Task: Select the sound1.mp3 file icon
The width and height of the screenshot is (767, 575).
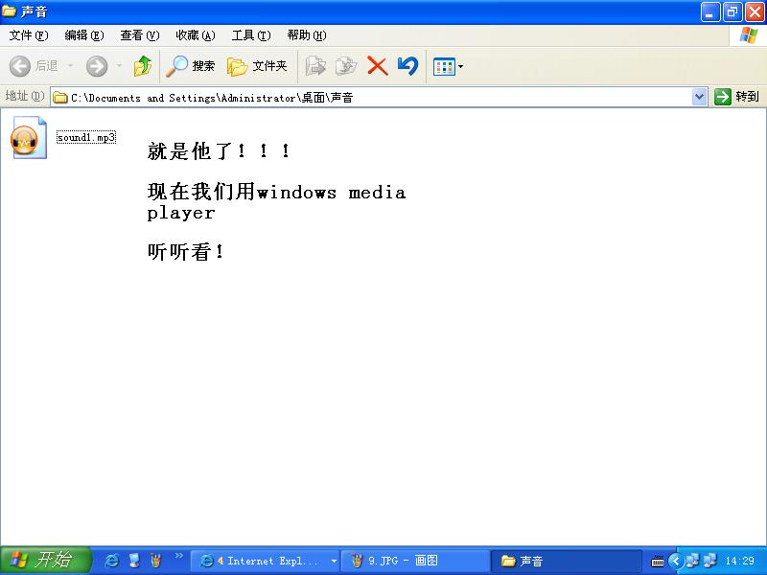Action: click(29, 137)
